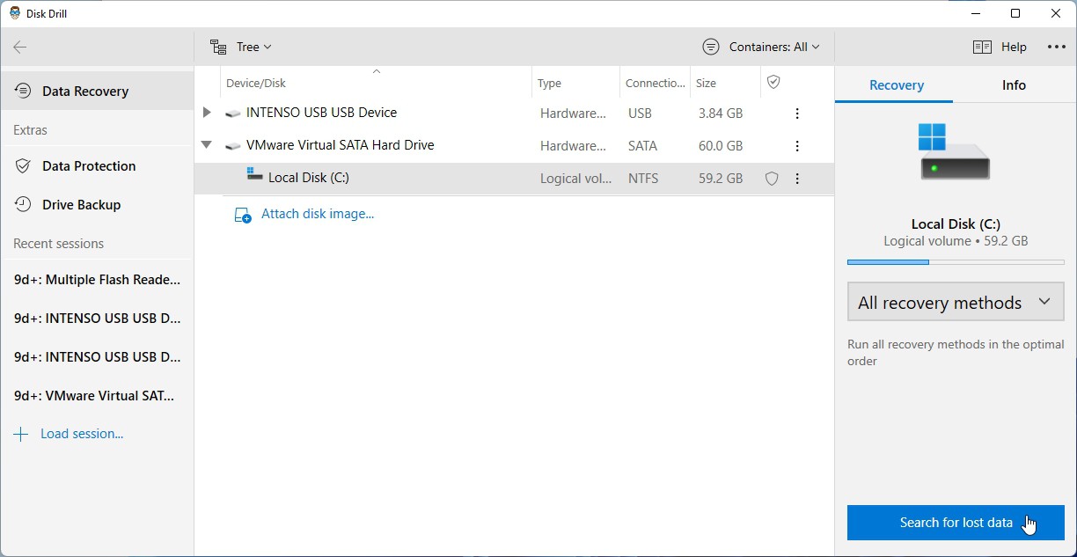Open the Containers: All filter dropdown

(761, 48)
